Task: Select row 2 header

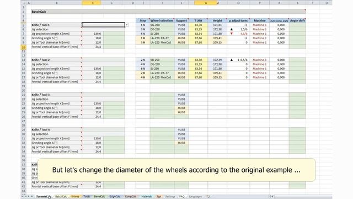Action: click(23, 12)
